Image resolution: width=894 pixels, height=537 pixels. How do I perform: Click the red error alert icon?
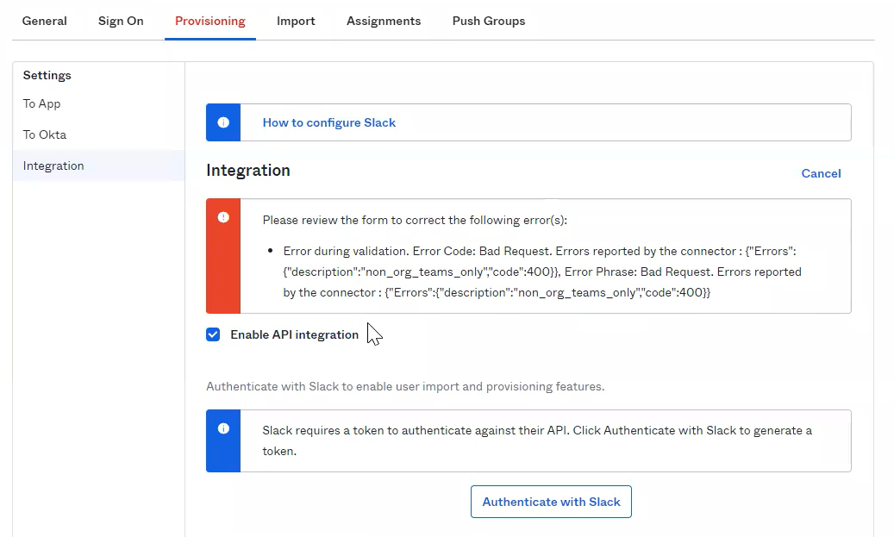223,217
